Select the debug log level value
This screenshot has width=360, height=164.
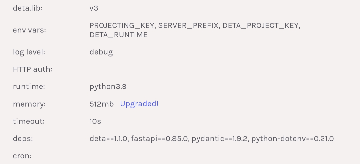coord(101,52)
